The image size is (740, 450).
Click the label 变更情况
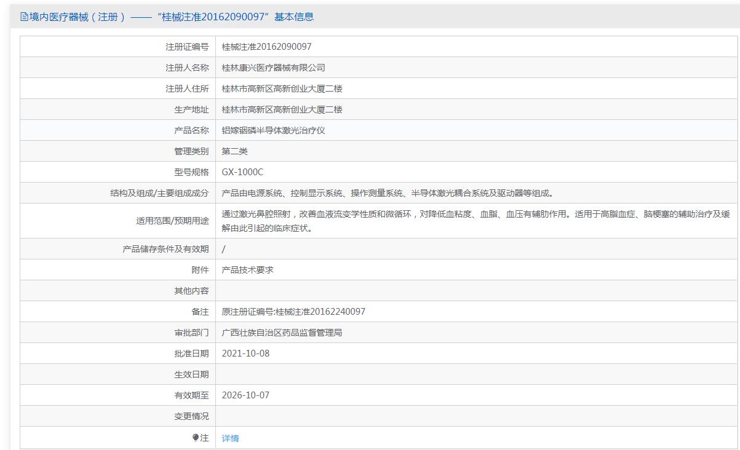tap(191, 416)
